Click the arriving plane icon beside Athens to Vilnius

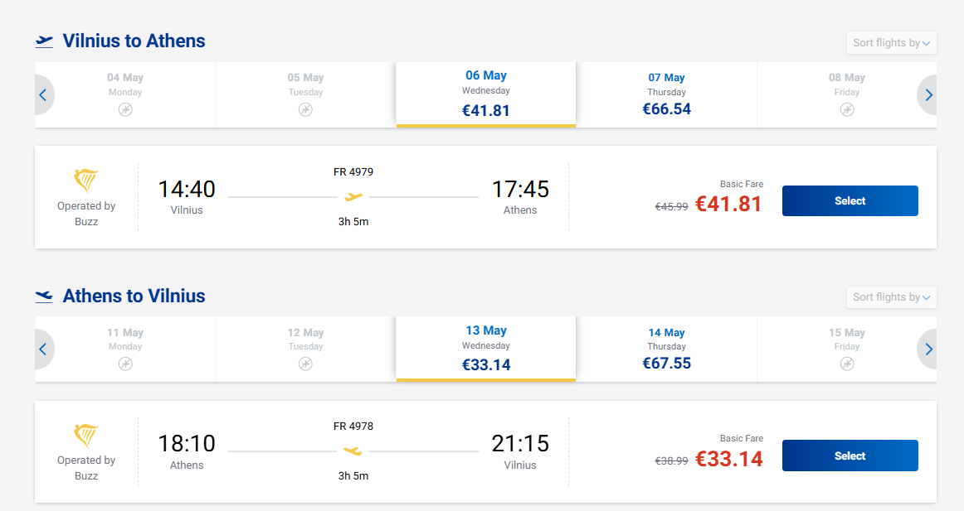coord(44,296)
